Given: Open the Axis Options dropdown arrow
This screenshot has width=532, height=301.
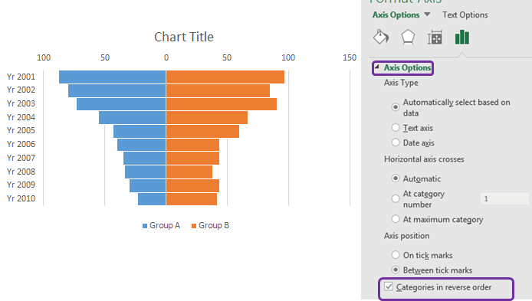Looking at the screenshot, I should pyautogui.click(x=427, y=15).
